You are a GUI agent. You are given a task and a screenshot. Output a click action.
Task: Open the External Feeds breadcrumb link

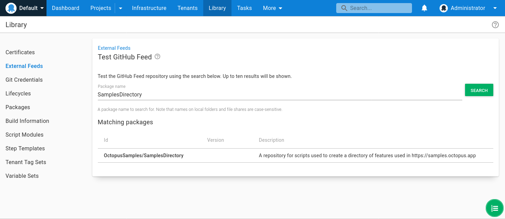114,48
